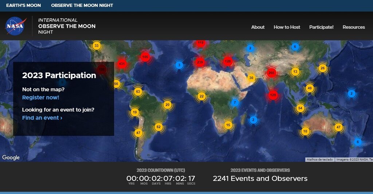Click the red 265 cluster marker
Image resolution: width=373 pixels, height=194 pixels.
pyautogui.click(x=271, y=73)
